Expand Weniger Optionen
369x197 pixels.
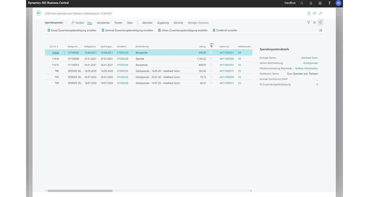point(198,23)
